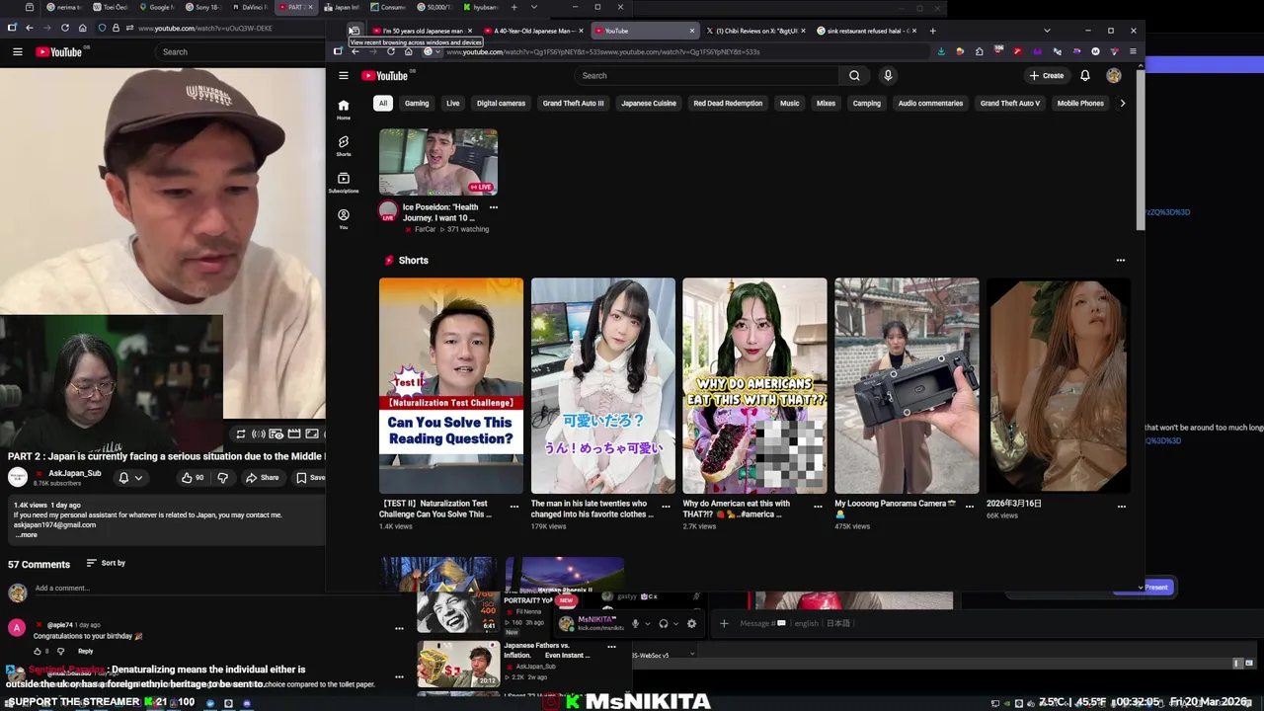Toggle loop icon on the video player controls
1264x711 pixels.
coord(240,434)
